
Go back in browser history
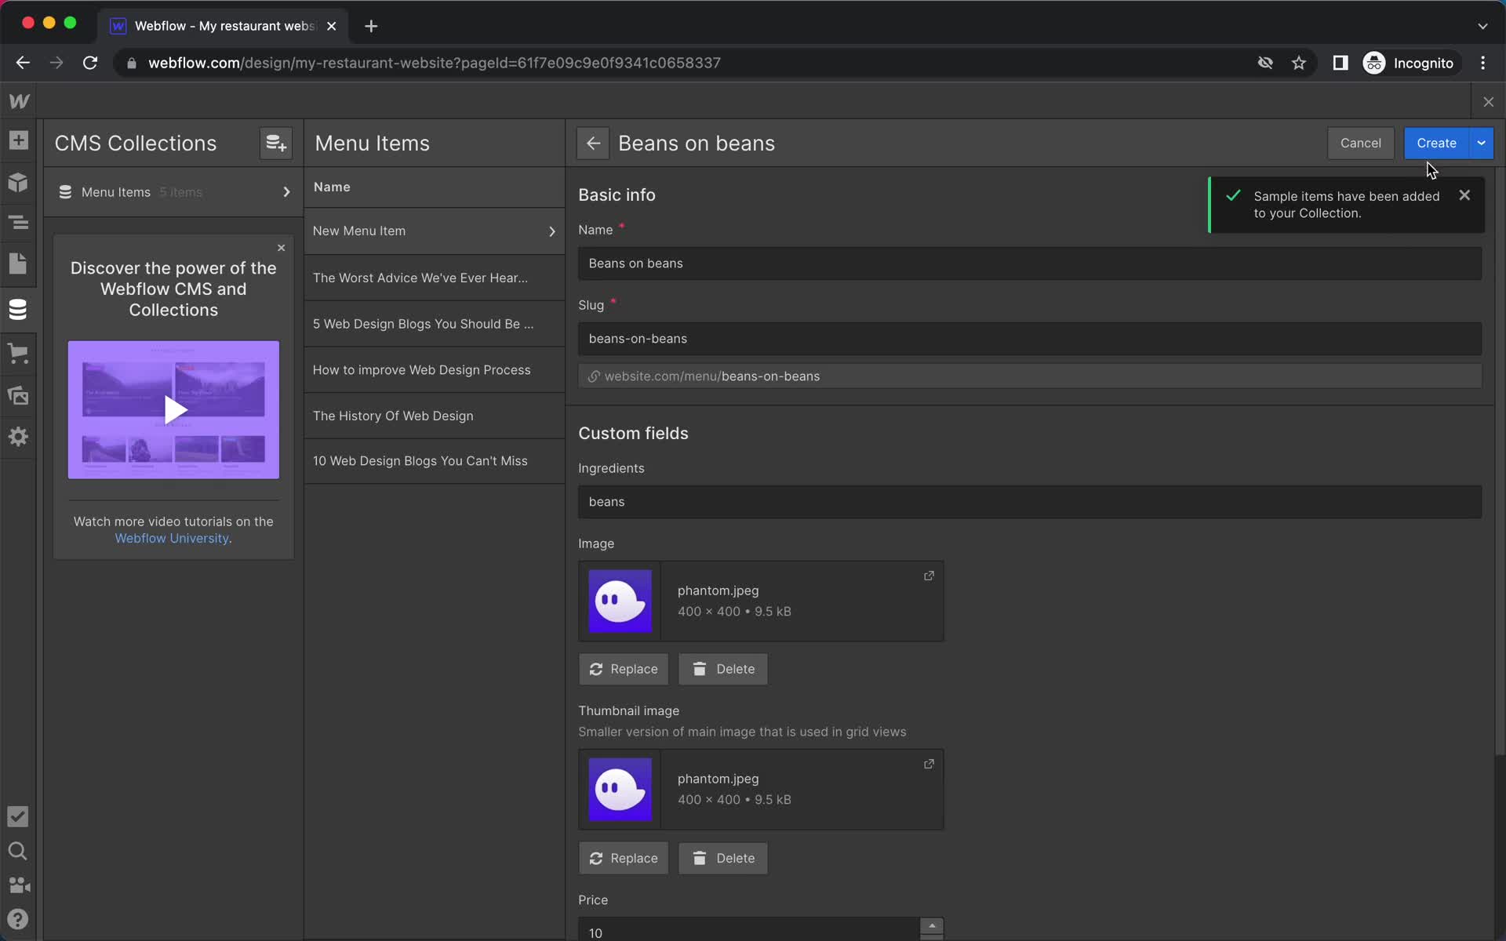[23, 63]
